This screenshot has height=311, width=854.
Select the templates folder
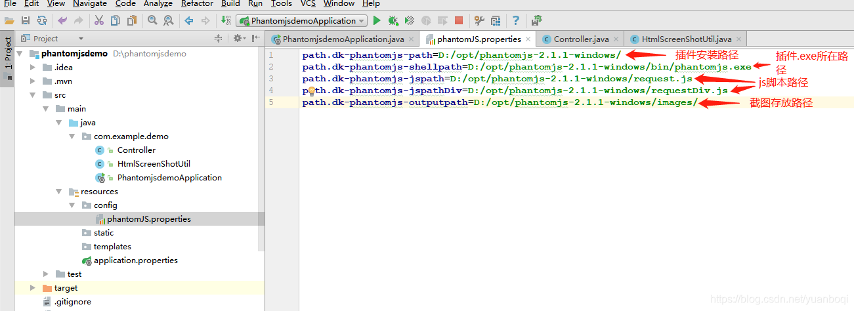tap(112, 247)
